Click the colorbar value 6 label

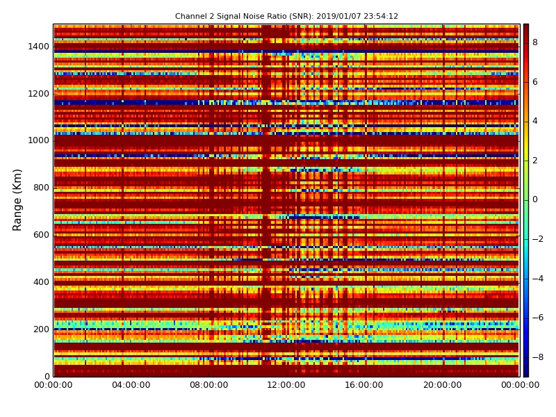point(535,82)
